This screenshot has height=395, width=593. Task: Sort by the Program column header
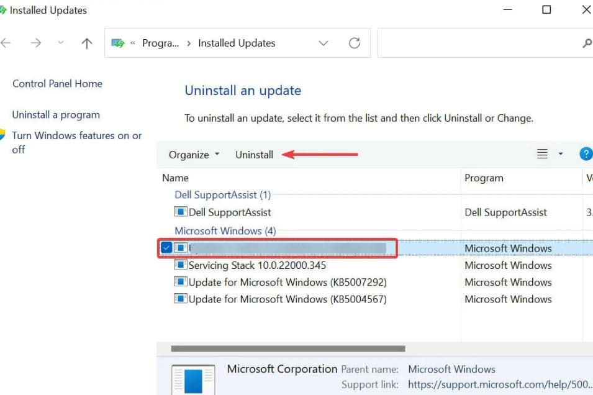coord(484,178)
